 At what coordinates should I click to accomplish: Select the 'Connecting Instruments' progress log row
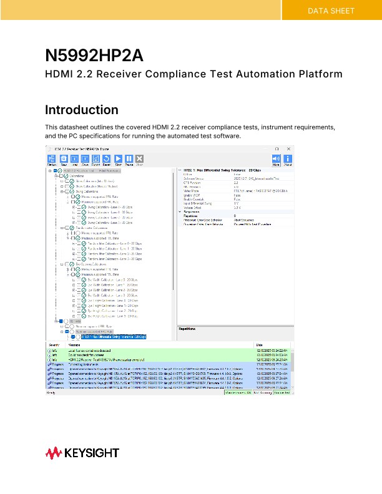pos(168,364)
